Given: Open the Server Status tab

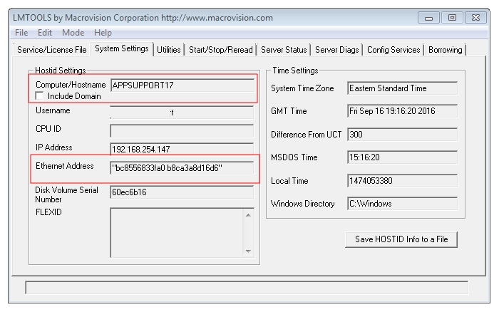Looking at the screenshot, I should (x=284, y=50).
